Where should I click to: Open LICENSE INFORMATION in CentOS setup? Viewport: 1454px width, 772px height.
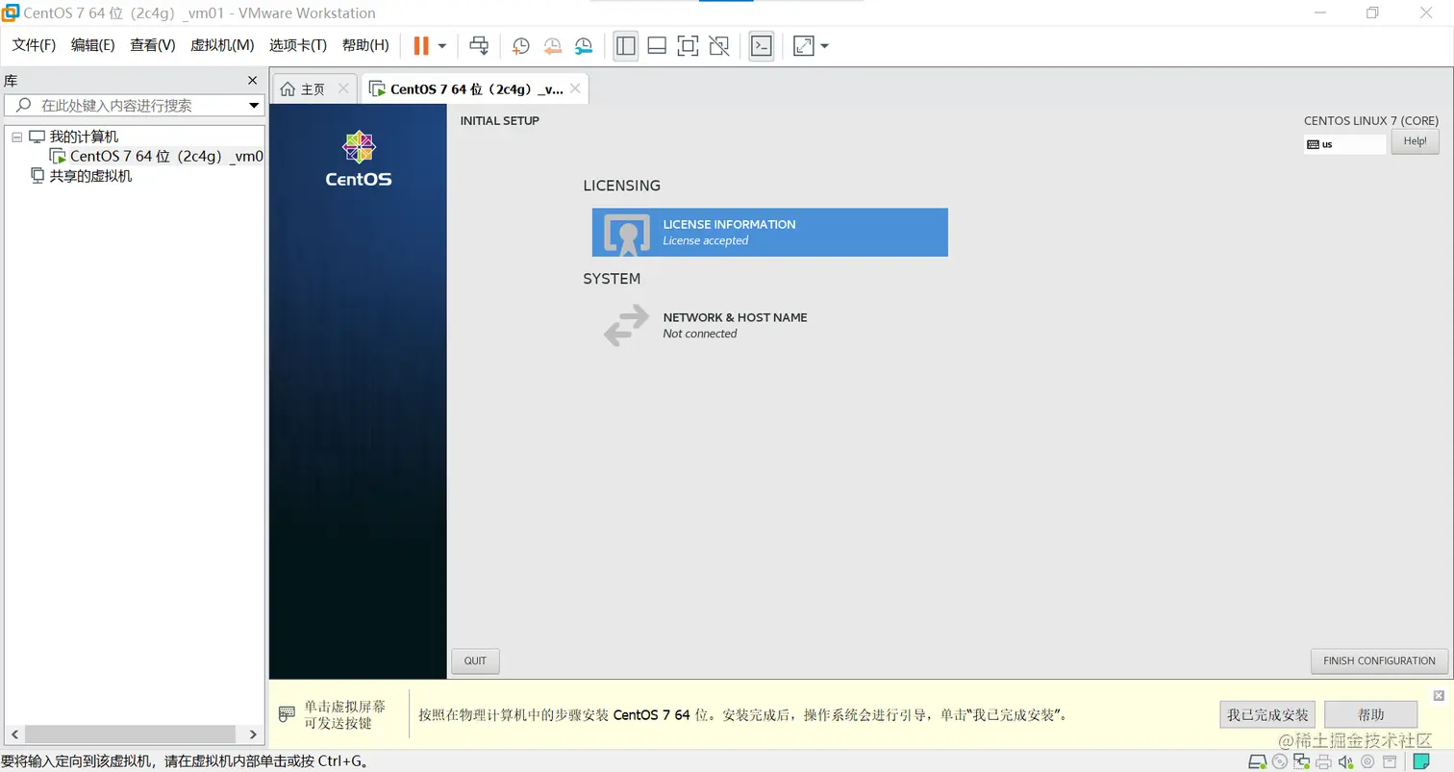click(x=769, y=232)
